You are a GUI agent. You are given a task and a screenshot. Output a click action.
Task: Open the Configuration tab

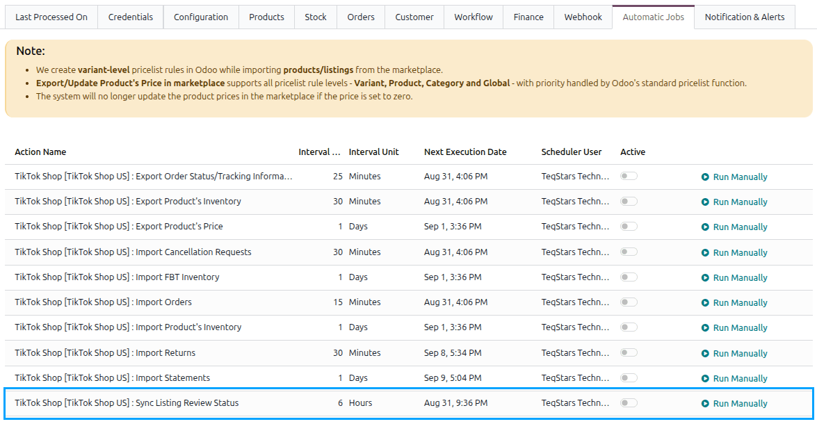(x=201, y=17)
